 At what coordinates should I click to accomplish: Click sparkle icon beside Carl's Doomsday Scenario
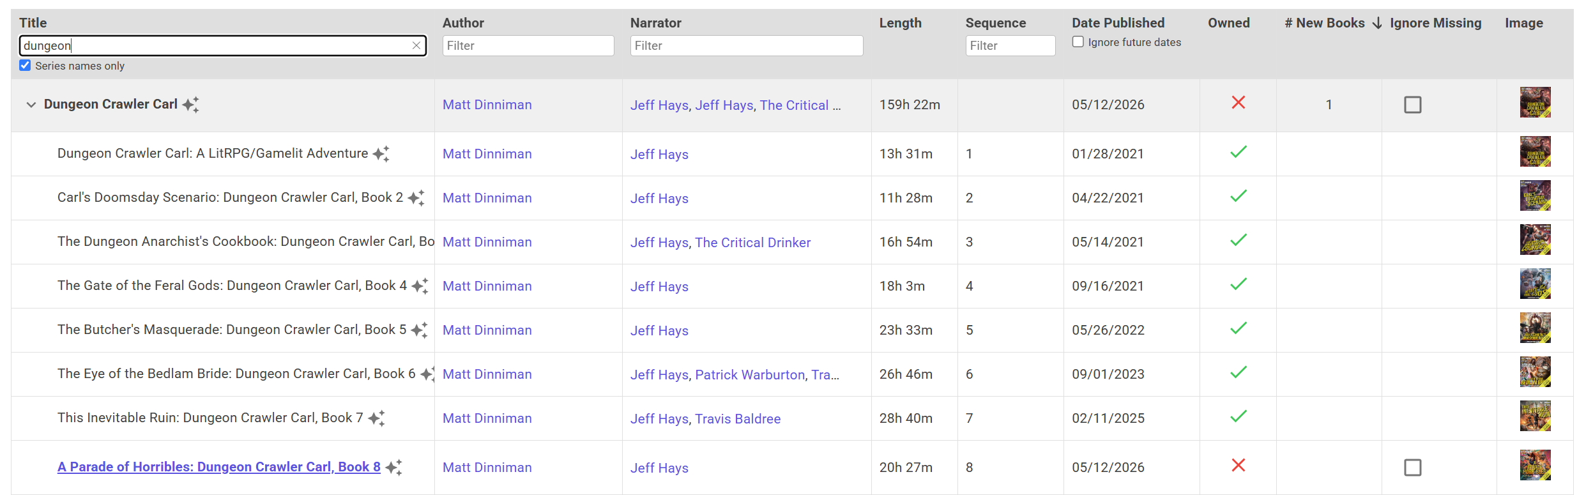click(x=416, y=198)
